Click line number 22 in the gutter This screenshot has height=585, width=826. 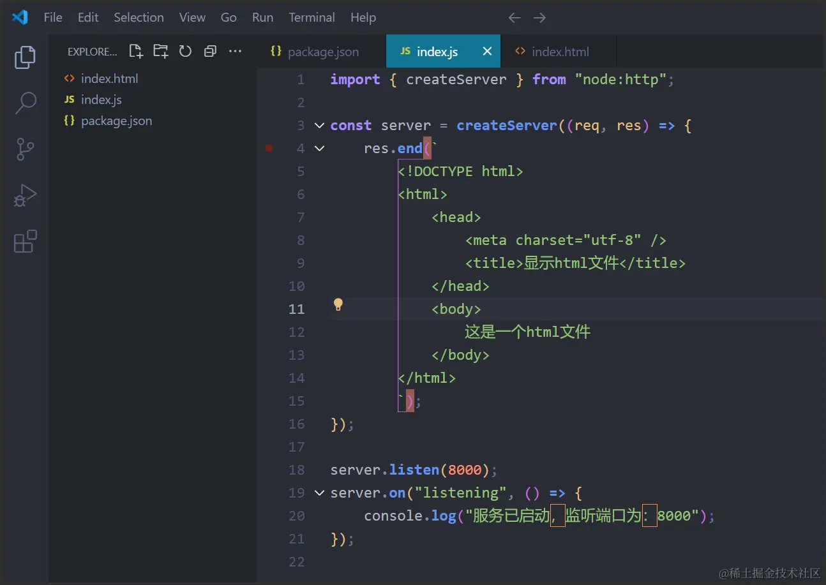297,561
